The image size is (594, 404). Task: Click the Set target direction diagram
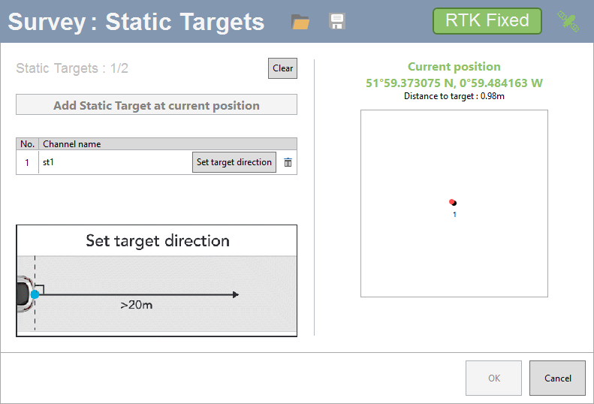click(156, 281)
